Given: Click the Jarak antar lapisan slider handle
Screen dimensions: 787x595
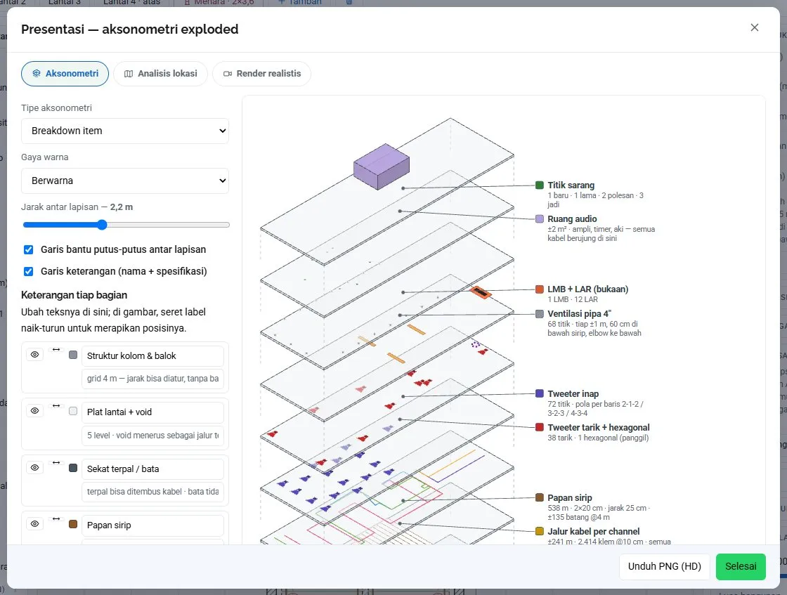Looking at the screenshot, I should point(102,225).
